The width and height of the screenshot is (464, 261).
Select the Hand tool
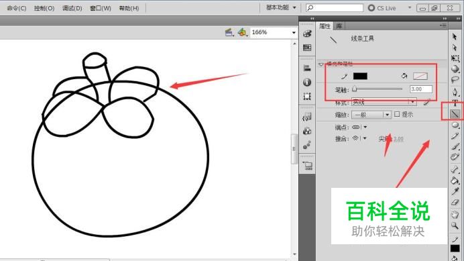455,215
